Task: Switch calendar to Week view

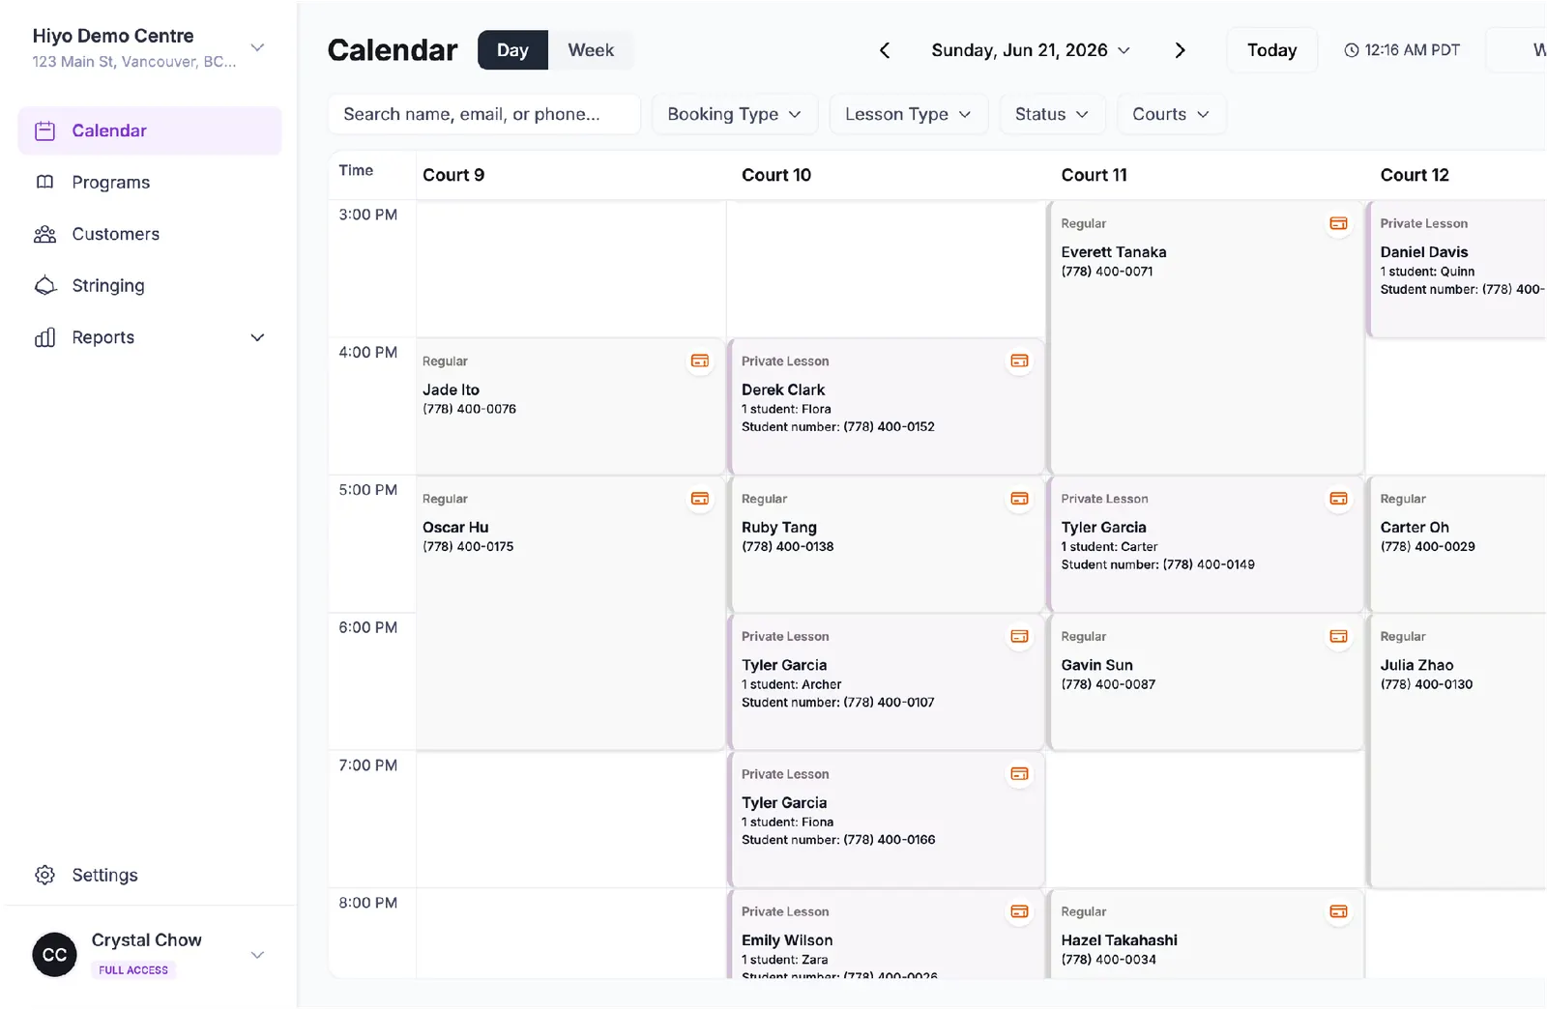Action: tap(591, 50)
